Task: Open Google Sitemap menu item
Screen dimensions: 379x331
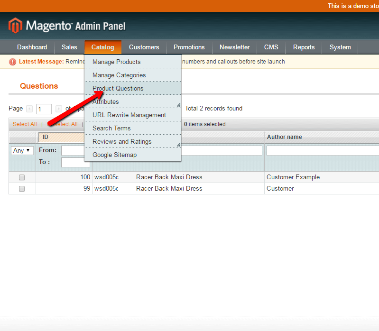Action: point(114,155)
